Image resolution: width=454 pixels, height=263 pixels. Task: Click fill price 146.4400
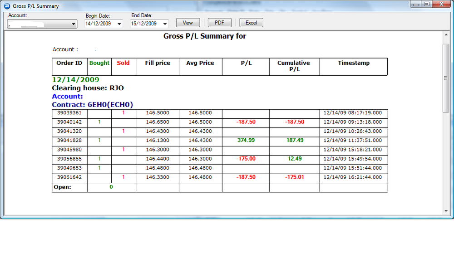158,159
